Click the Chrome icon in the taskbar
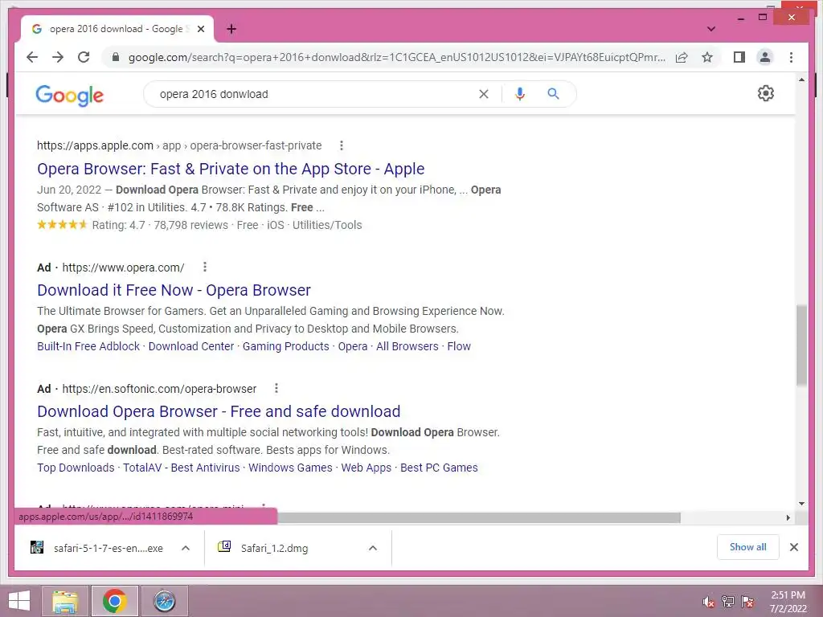 [x=114, y=601]
